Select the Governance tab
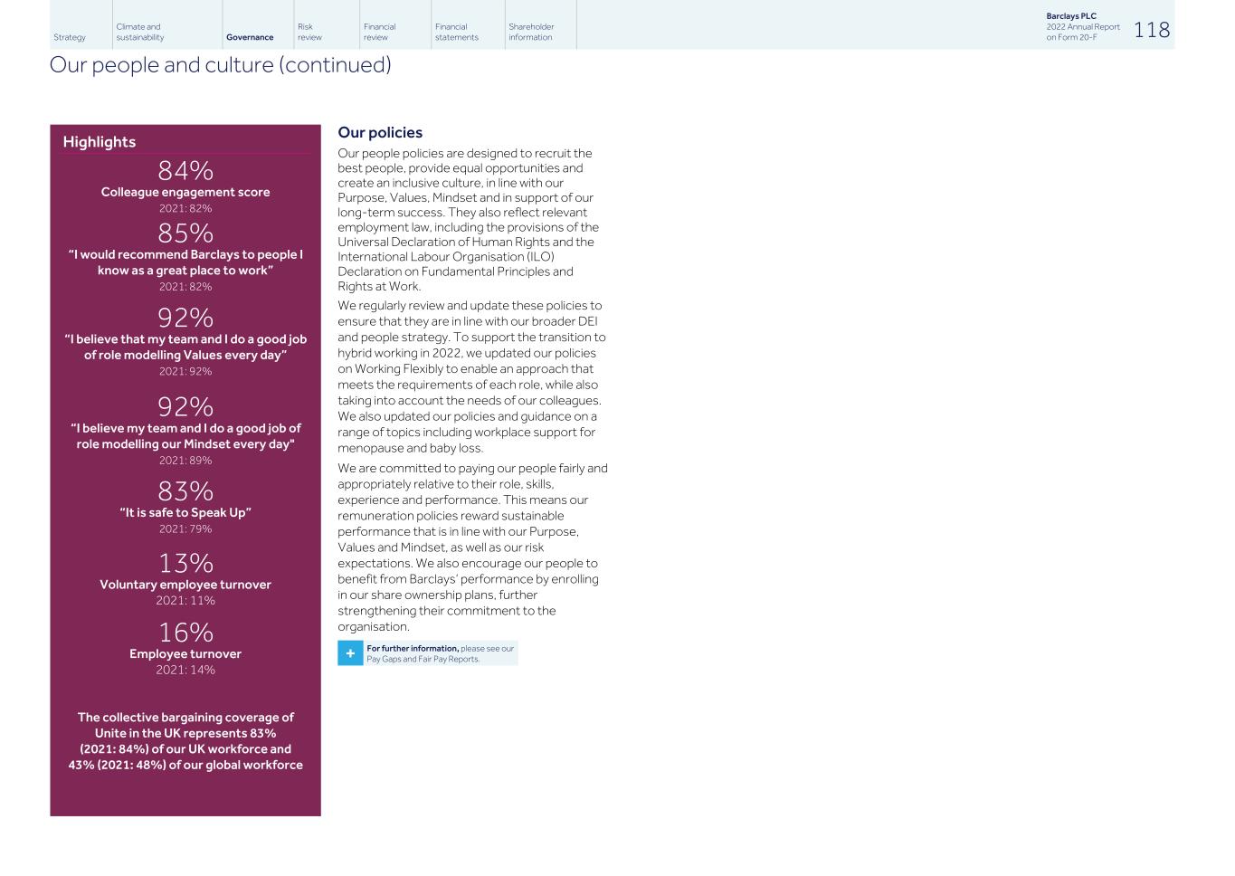 click(250, 37)
